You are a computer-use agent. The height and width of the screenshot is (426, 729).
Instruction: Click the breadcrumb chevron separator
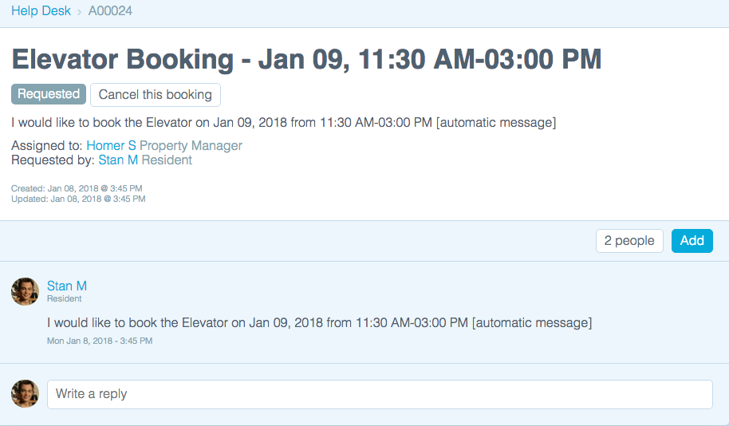[80, 12]
